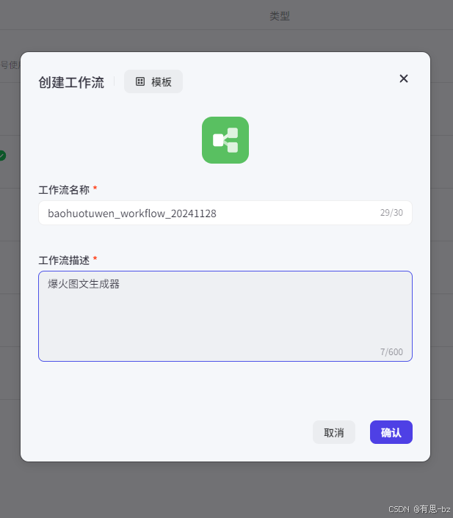Click the grid icon beside 模板

(140, 81)
